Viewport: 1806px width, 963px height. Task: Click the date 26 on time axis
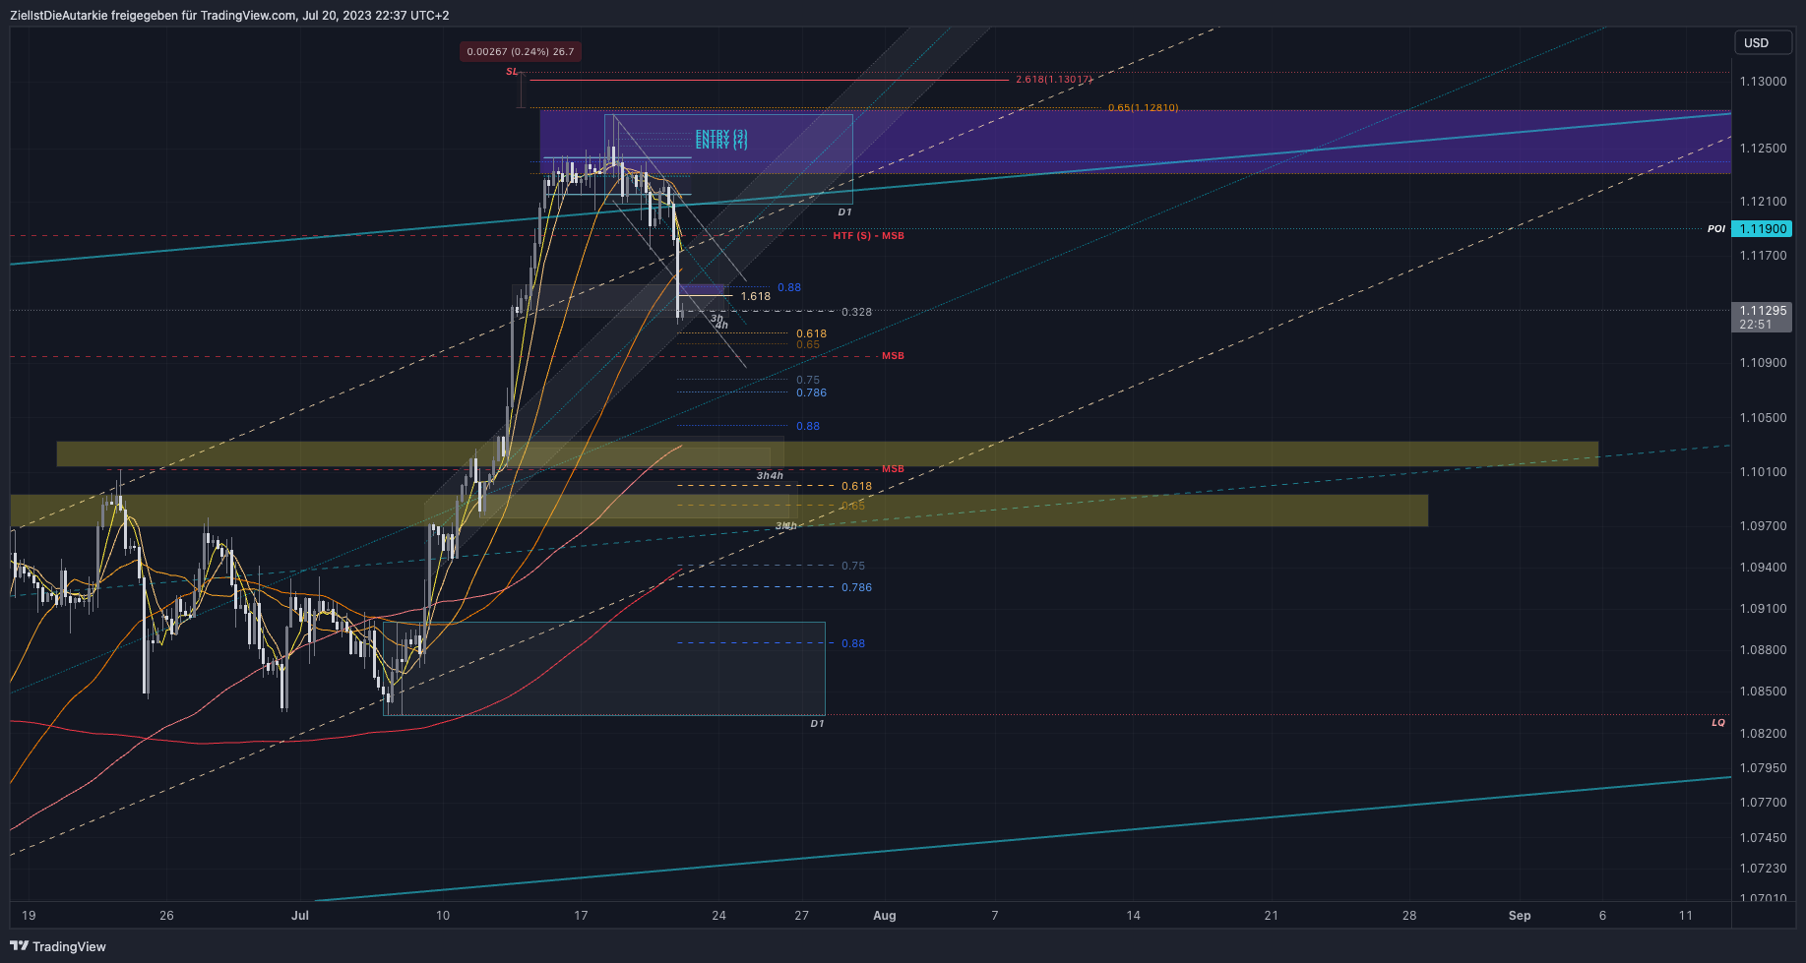click(x=166, y=916)
